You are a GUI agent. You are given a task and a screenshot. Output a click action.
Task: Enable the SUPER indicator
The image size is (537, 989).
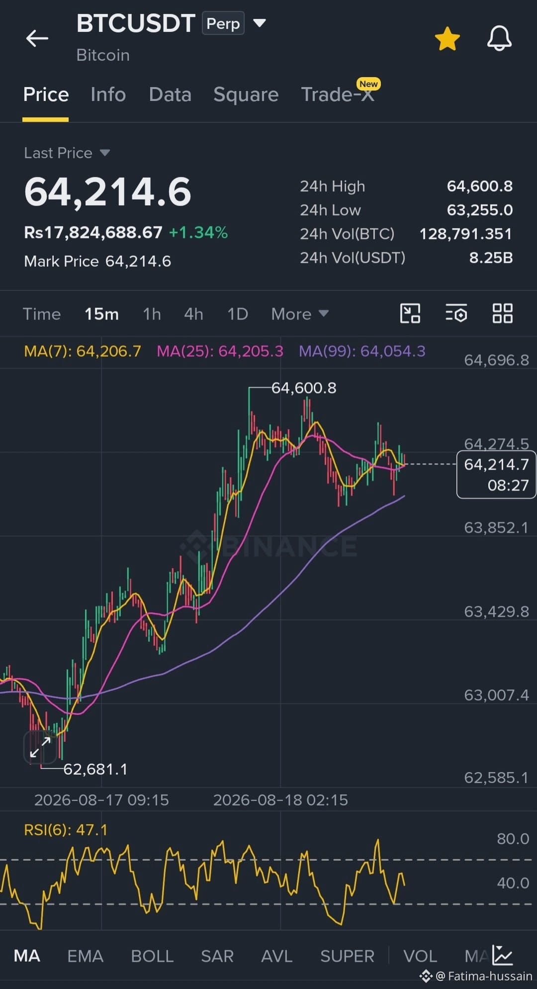[x=347, y=956]
